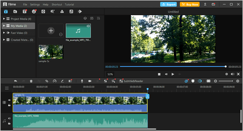Open the magic wand tool
243x131 pixels.
point(113,81)
